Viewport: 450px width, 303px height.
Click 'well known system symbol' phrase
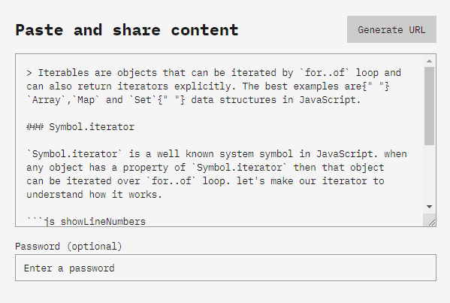pyautogui.click(x=225, y=154)
